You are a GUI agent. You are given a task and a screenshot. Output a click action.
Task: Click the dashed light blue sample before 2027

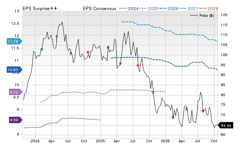pyautogui.click(x=183, y=9)
